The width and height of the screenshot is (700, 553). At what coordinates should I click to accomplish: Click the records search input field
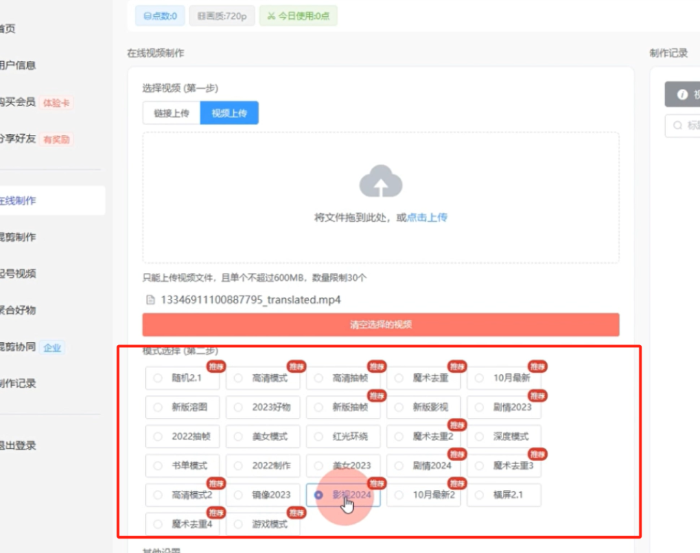click(682, 126)
